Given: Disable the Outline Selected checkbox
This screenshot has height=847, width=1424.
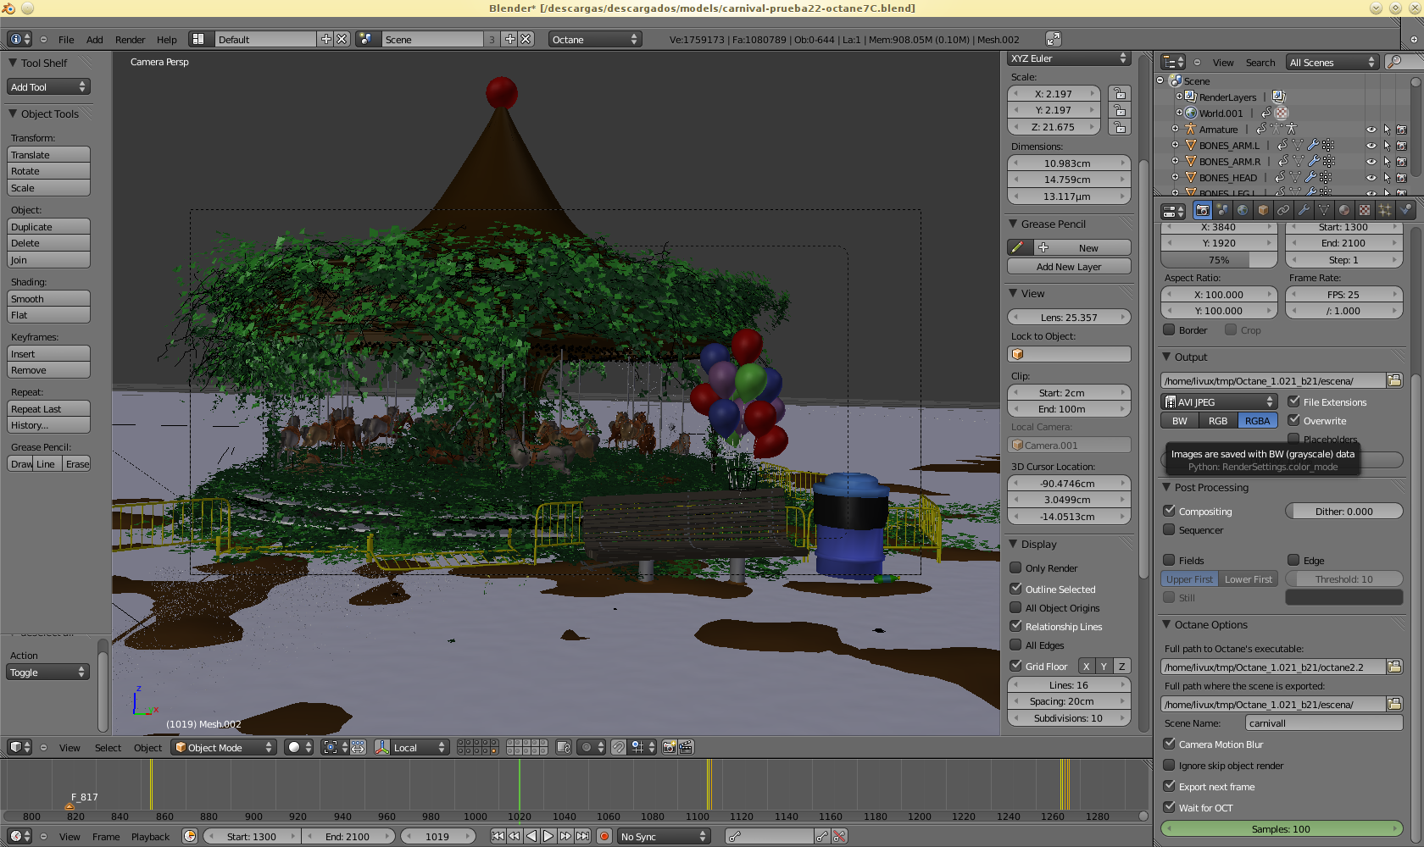Looking at the screenshot, I should [1015, 589].
